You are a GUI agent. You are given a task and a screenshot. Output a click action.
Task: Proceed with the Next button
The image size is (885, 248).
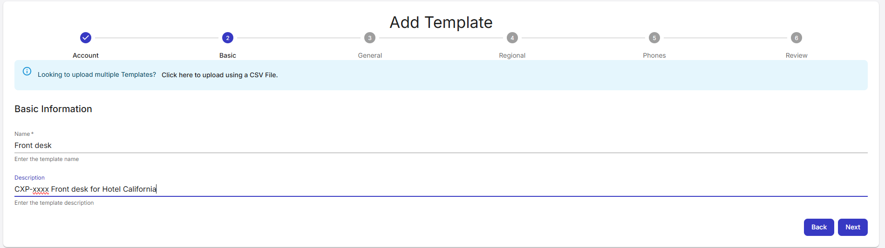pos(852,227)
